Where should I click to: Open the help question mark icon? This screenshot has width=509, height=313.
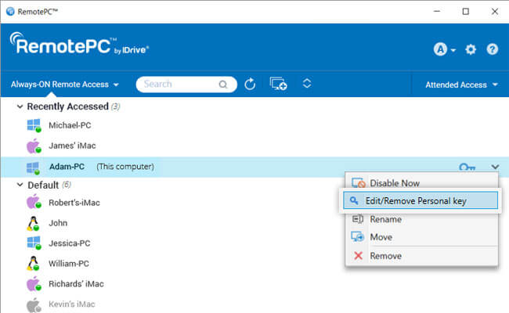(x=492, y=49)
